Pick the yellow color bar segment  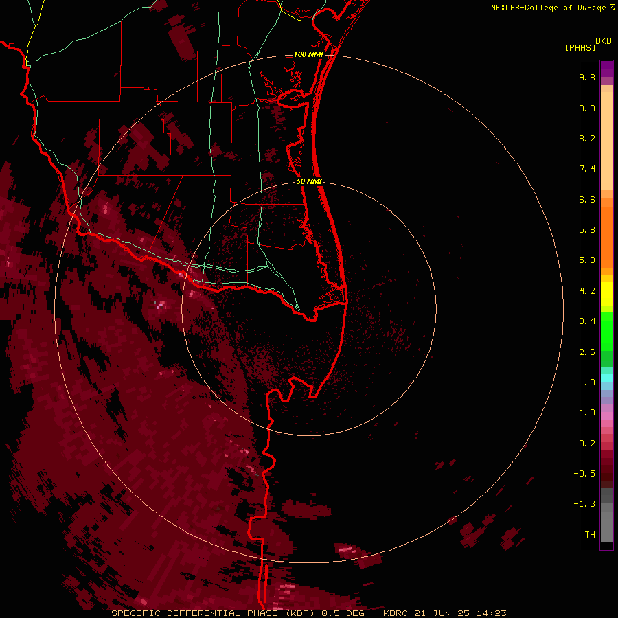pos(606,294)
